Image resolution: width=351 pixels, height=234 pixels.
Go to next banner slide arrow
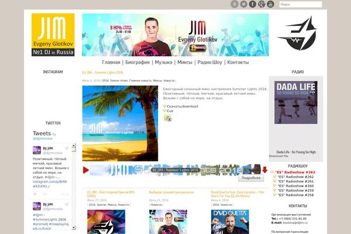[x=264, y=35]
